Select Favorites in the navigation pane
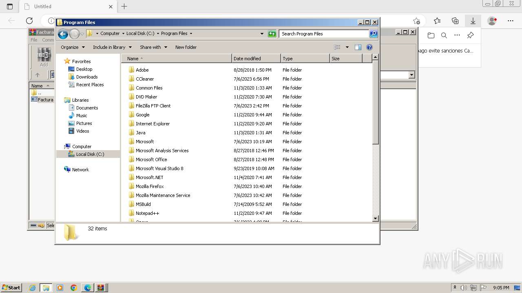Viewport: 522px width, 293px height. [81, 61]
